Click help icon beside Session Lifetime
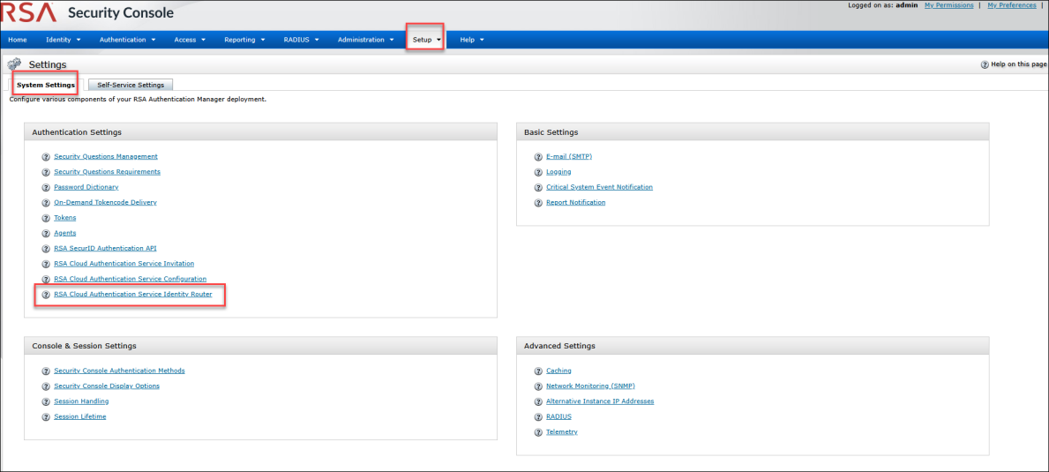1049x472 pixels. click(x=46, y=417)
